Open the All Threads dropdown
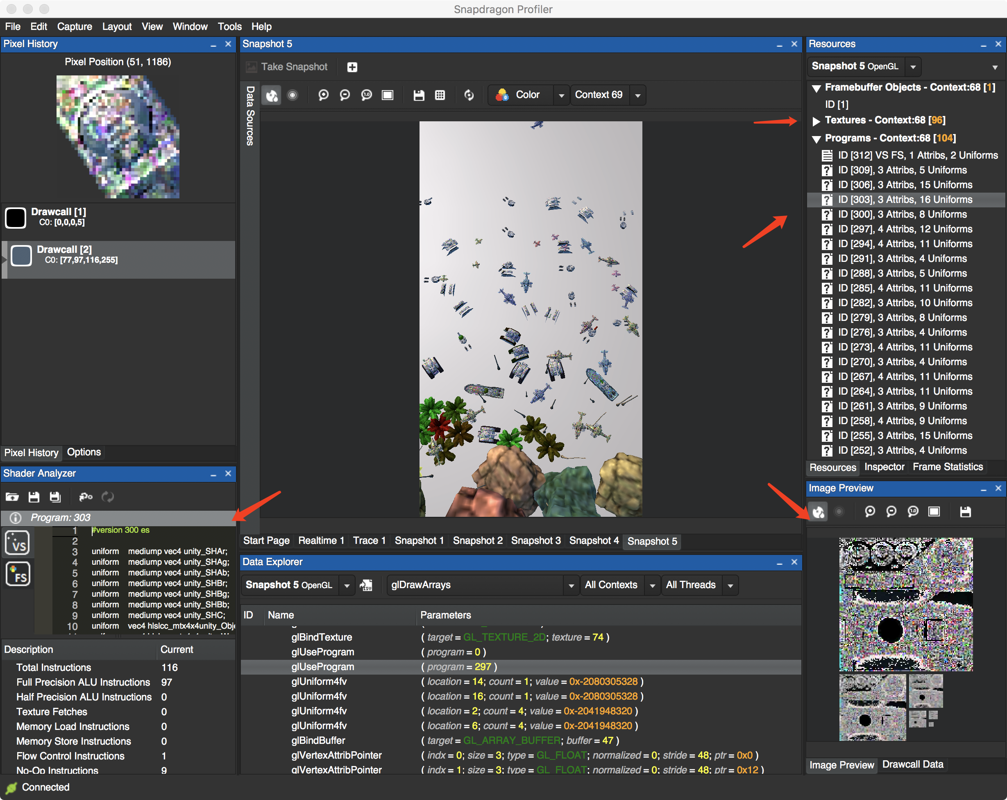Image resolution: width=1007 pixels, height=800 pixels. point(730,585)
